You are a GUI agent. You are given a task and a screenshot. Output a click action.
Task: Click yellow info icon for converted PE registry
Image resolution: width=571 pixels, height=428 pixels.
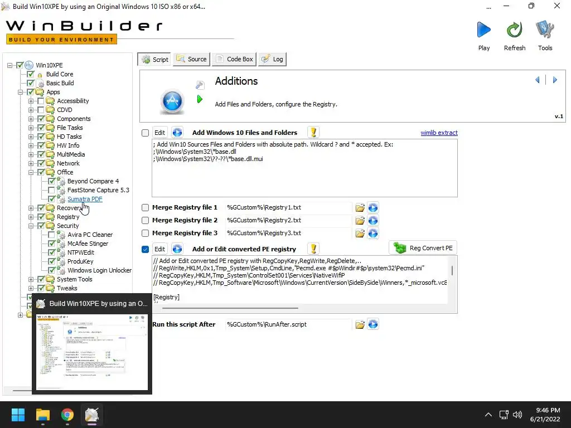pyautogui.click(x=313, y=249)
